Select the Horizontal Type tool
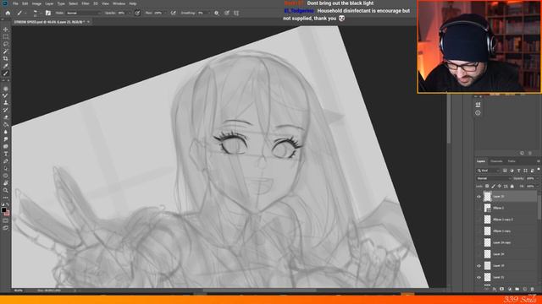 click(x=6, y=154)
